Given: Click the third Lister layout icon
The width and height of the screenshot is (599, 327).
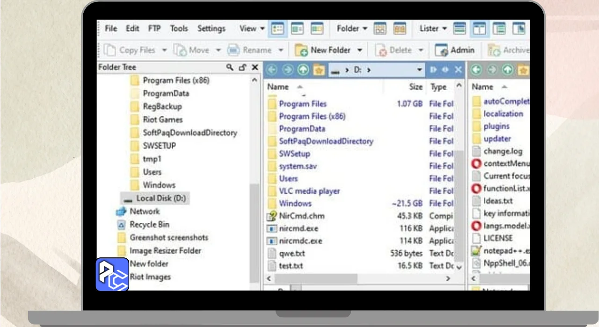Looking at the screenshot, I should [x=499, y=28].
